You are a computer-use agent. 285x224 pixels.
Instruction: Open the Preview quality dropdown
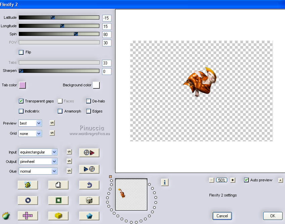pyautogui.click(x=30, y=123)
